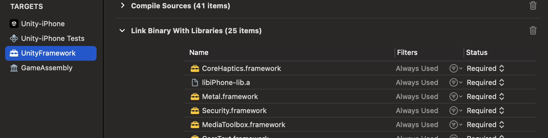Viewport: 548px width, 138px height.
Task: Collapse the Link Binary With Libraries section
Action: pyautogui.click(x=122, y=31)
